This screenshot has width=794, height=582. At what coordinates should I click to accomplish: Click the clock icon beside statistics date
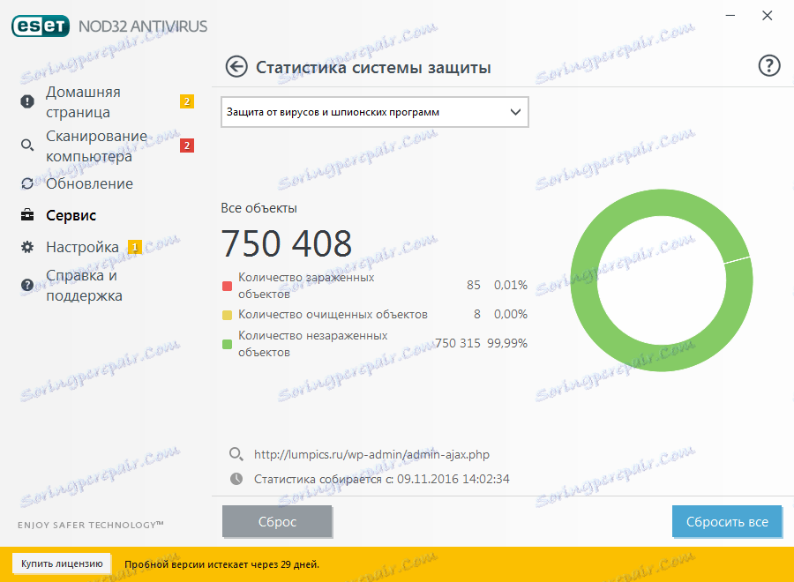click(236, 479)
